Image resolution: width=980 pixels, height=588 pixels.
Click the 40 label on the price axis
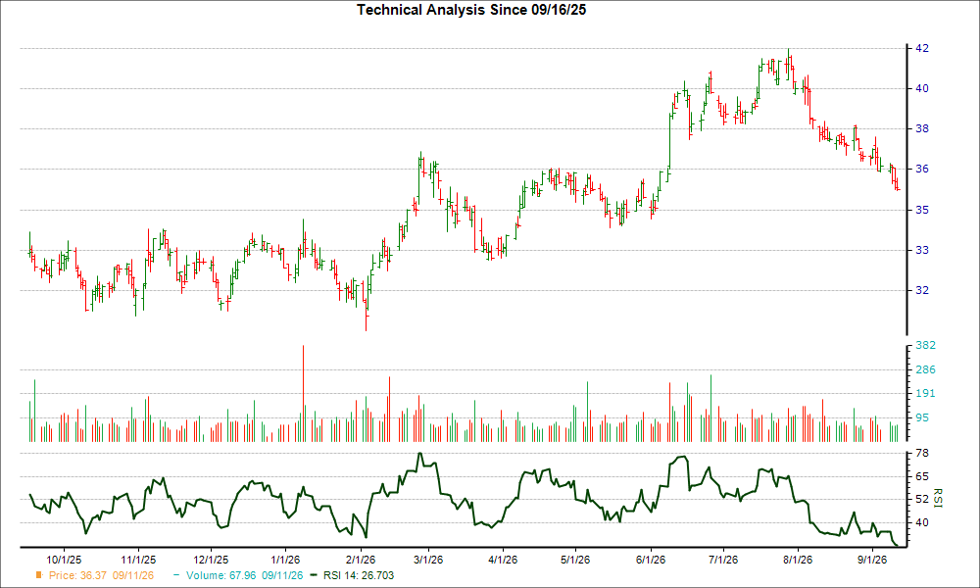[922, 88]
